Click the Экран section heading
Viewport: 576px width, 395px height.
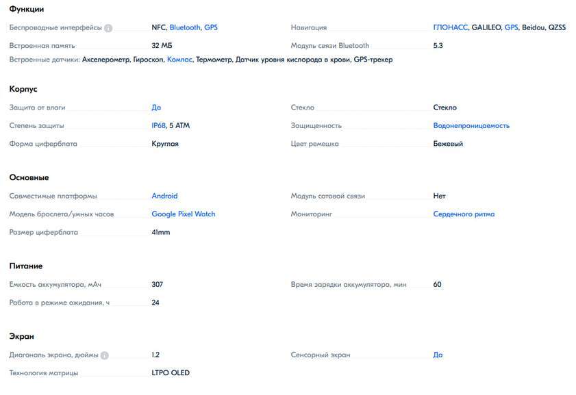point(22,337)
